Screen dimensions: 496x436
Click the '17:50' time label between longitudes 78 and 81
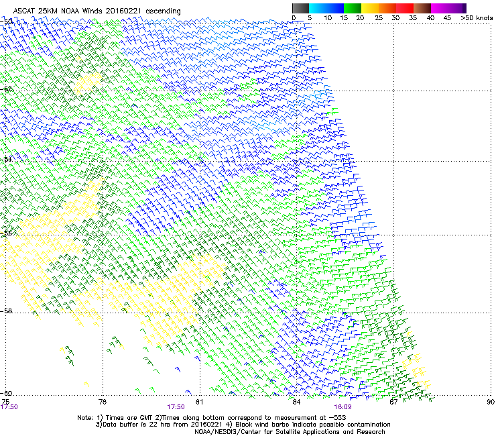pyautogui.click(x=176, y=407)
